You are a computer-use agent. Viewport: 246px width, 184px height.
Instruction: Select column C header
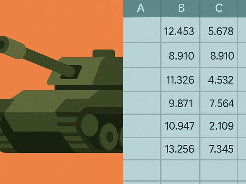point(219,8)
